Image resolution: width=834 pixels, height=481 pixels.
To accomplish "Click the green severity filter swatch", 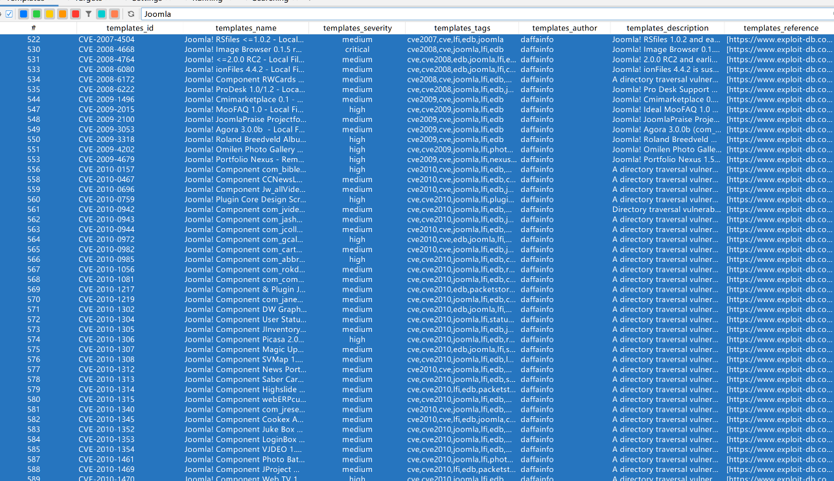I will (36, 14).
